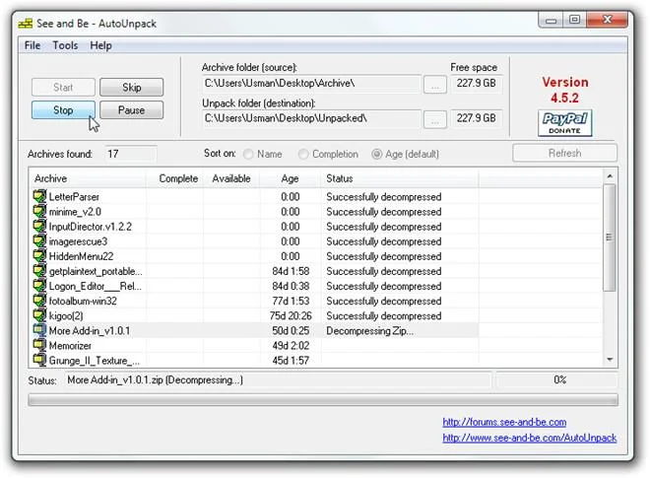Open the File menu
Viewport: 650px width, 478px height.
[32, 45]
